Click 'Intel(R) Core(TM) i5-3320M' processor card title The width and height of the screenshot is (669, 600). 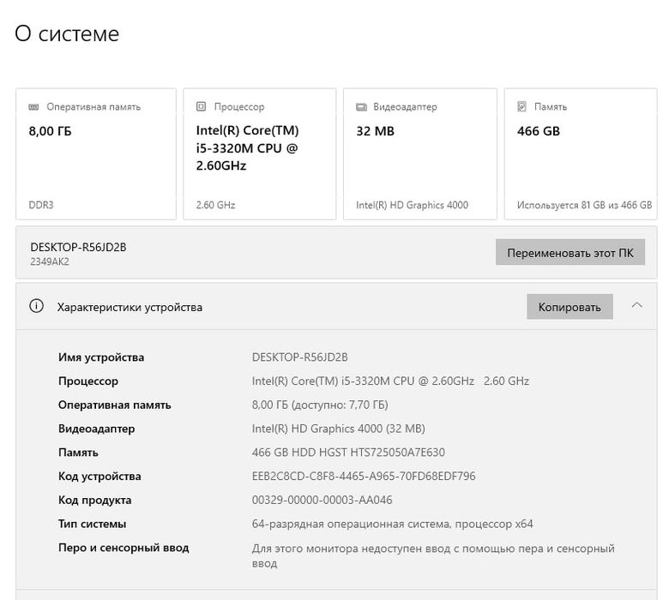coord(248,148)
